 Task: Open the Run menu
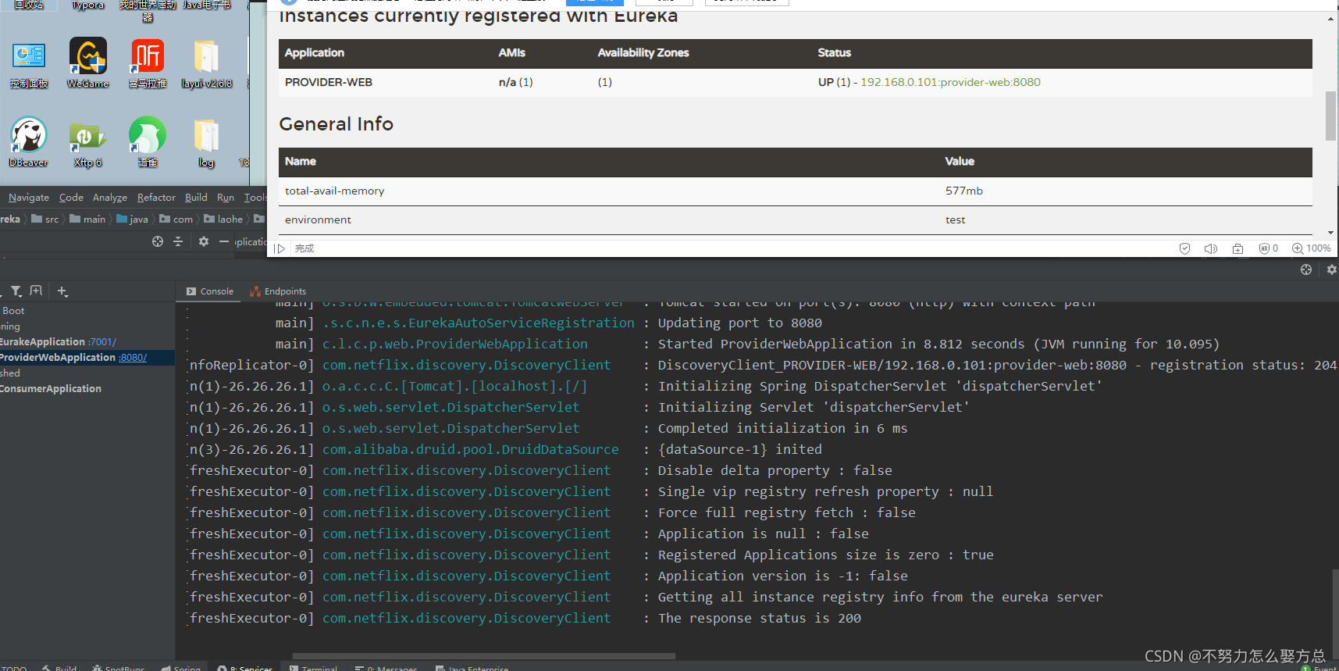226,198
